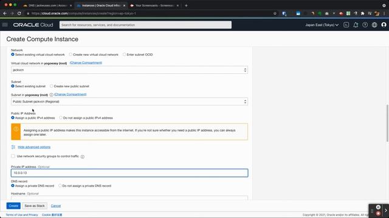Screen dimensions: 389x218
Task: Bookmark this page with the star icon
Action: [x=275, y=13]
